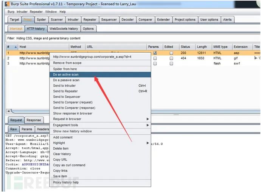Open the Project options tab

click(x=185, y=20)
